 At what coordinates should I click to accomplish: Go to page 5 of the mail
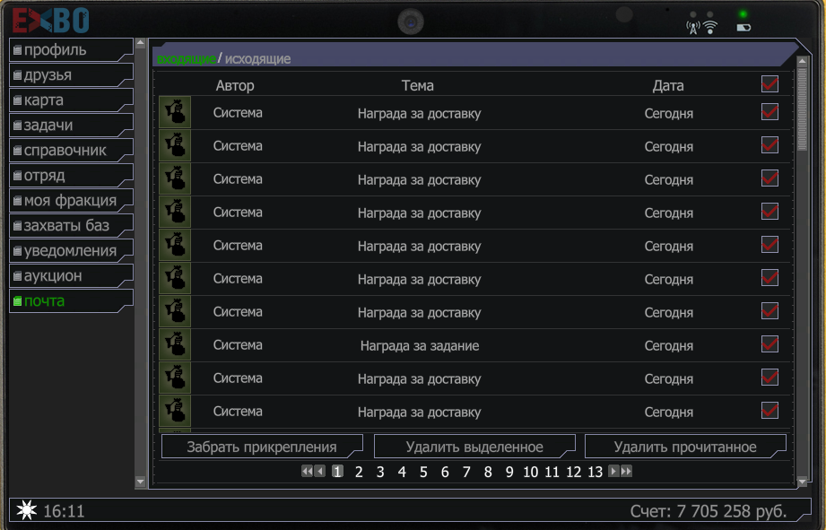pyautogui.click(x=423, y=472)
